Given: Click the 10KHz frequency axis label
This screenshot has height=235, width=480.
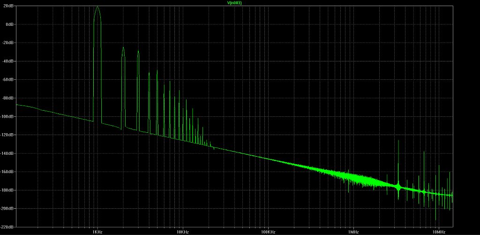Looking at the screenshot, I should tap(183, 232).
